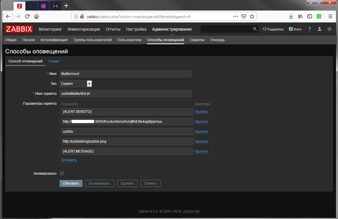The height and width of the screenshot is (219, 338).
Task: Open the Общие submenu item
Action: tap(11, 40)
